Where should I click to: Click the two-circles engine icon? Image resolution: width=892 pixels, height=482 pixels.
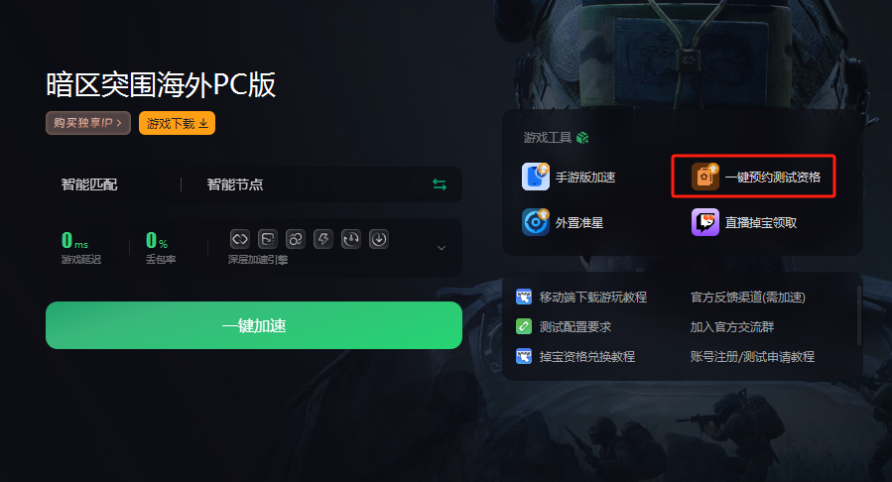pos(296,239)
